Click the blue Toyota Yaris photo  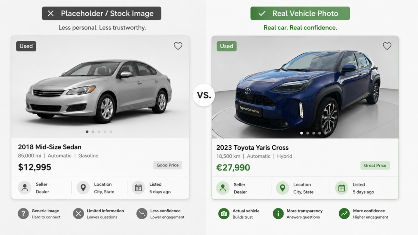[x=305, y=87]
